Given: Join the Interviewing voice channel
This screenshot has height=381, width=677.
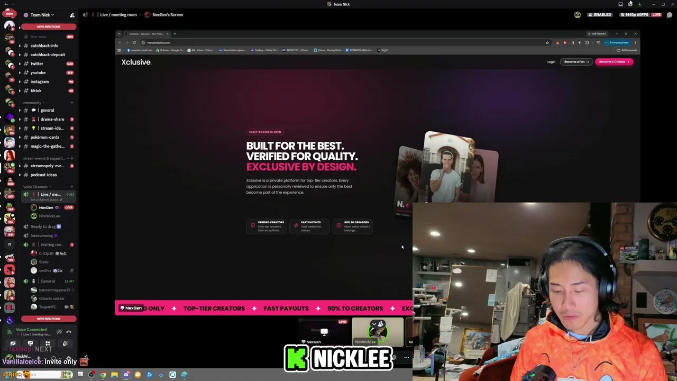Looking at the screenshot, I should pos(48,235).
